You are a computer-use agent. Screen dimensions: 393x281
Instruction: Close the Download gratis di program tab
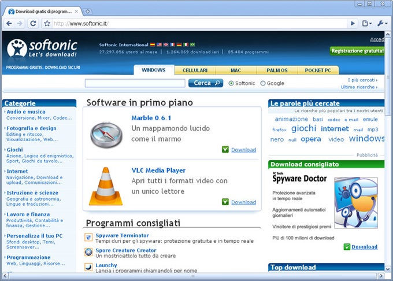76,12
